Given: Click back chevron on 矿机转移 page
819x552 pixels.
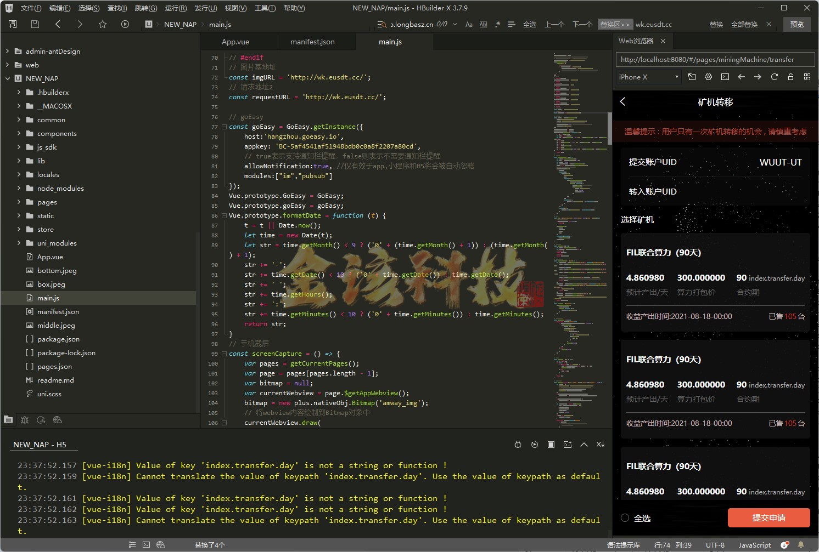Looking at the screenshot, I should click(623, 102).
